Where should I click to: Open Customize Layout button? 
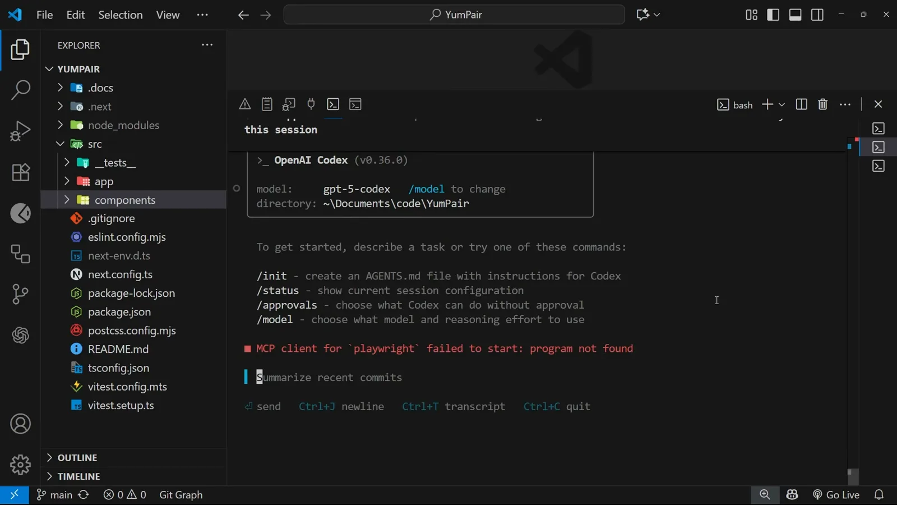coord(751,15)
